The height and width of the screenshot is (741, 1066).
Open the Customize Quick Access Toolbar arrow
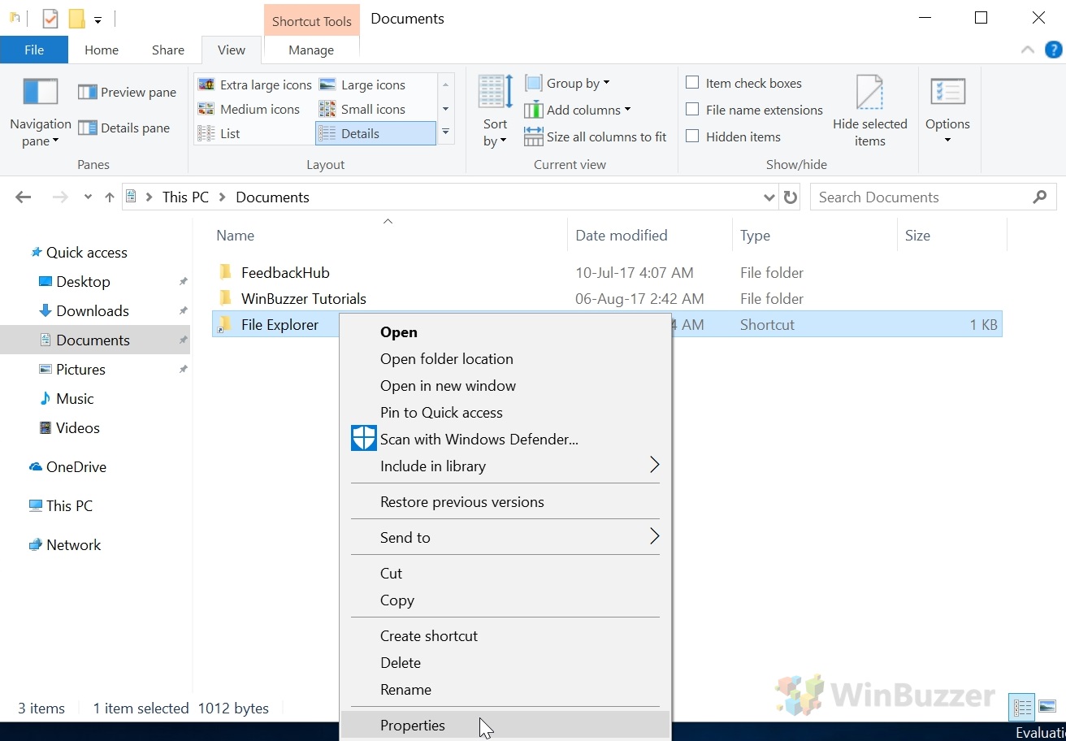click(97, 19)
